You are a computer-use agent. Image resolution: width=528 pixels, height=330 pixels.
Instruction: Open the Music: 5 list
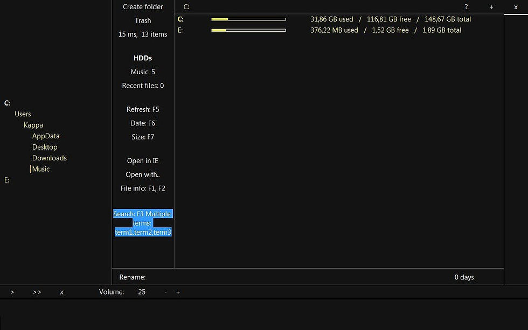pyautogui.click(x=143, y=72)
